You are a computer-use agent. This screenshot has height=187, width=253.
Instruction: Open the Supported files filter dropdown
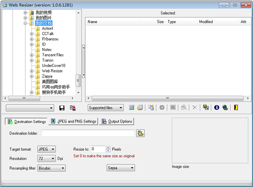click(x=105, y=108)
